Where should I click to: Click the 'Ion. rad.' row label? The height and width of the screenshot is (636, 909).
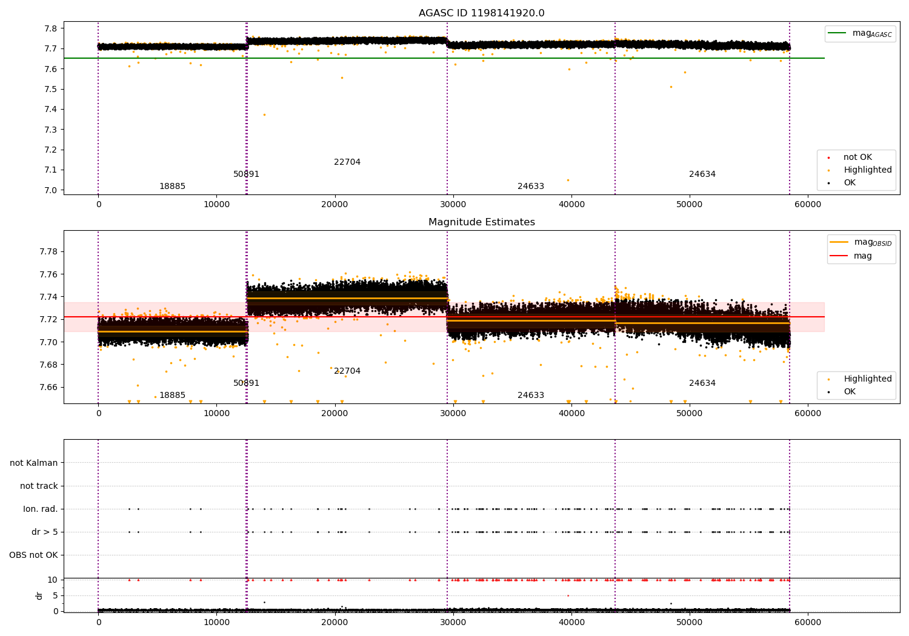[x=41, y=509]
